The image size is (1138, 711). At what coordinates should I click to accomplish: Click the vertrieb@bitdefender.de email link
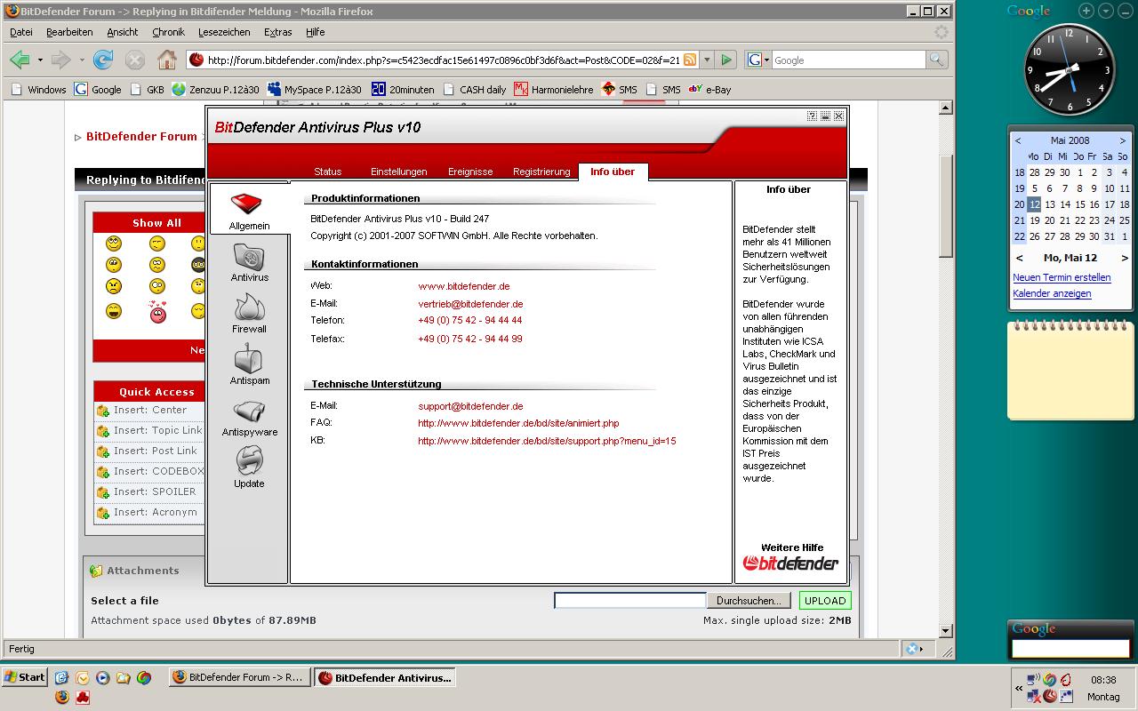[x=470, y=304]
